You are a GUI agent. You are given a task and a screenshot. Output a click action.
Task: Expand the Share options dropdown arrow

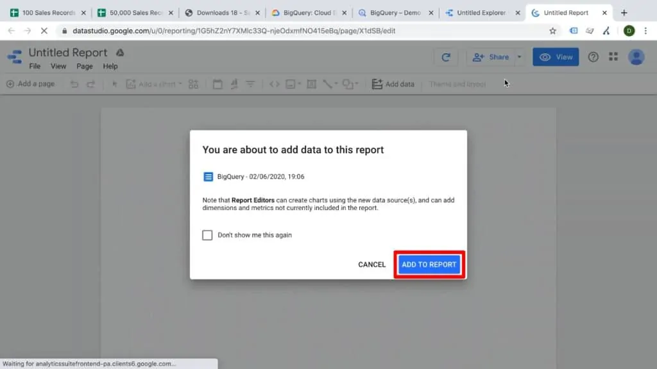click(x=520, y=57)
